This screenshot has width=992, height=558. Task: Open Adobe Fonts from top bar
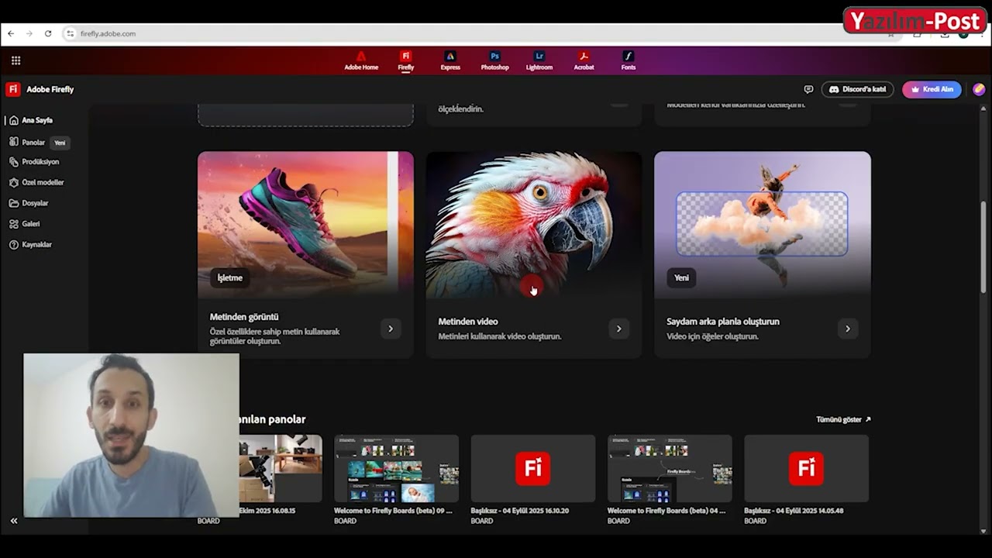coord(629,61)
